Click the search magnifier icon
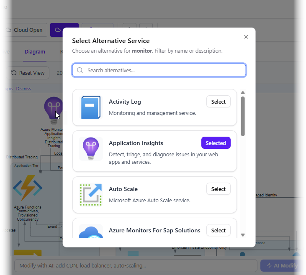Screen dimensions: 306x275 click(80, 70)
